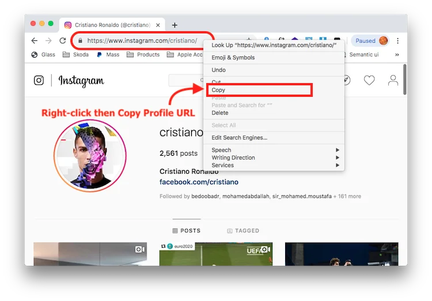
Task: Expand the Services submenu
Action: 274,165
